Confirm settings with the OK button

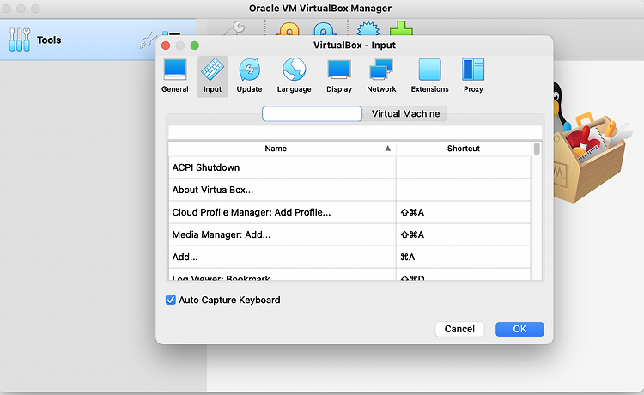pyautogui.click(x=519, y=329)
